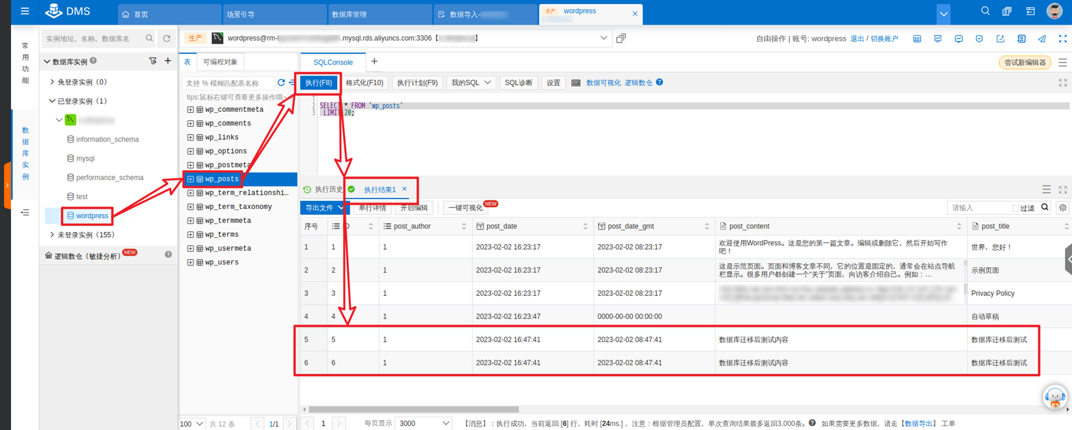This screenshot has width=1072, height=430.
Task: Open the 执行结果1 tab
Action: click(x=380, y=189)
